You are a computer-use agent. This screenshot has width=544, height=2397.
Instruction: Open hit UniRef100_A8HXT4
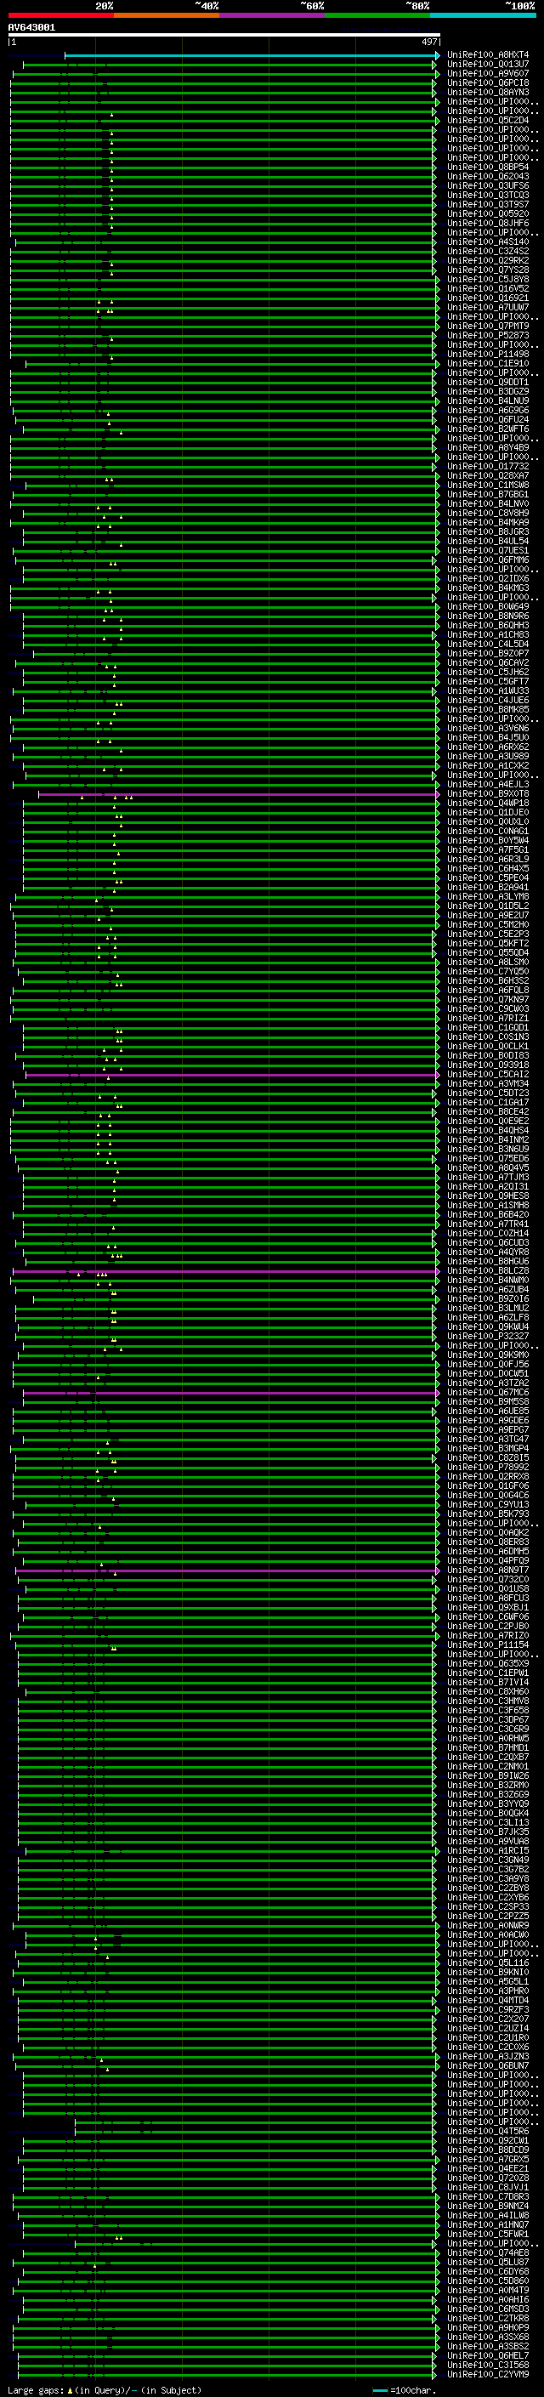pos(488,55)
